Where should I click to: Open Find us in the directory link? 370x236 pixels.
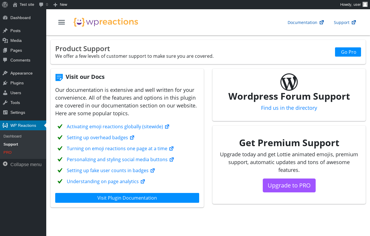point(289,108)
